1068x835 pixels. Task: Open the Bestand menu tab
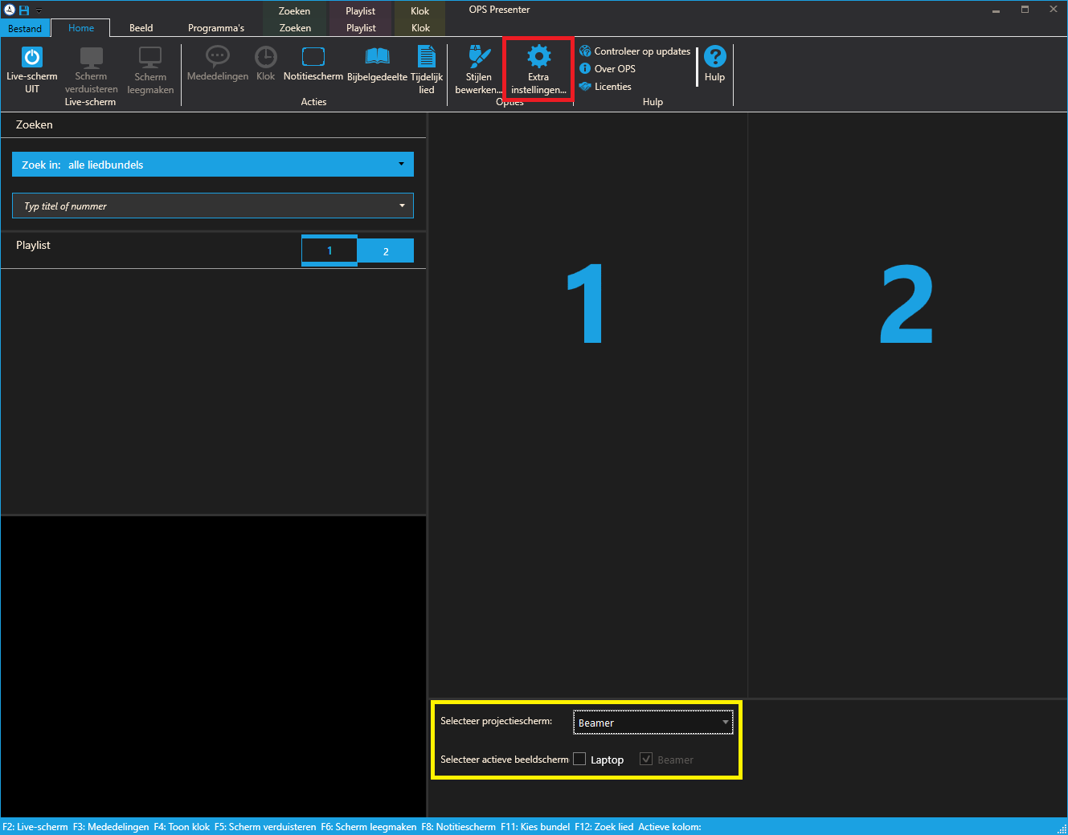(x=25, y=28)
